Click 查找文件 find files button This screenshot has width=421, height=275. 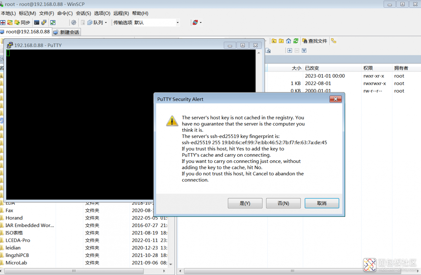[315, 41]
